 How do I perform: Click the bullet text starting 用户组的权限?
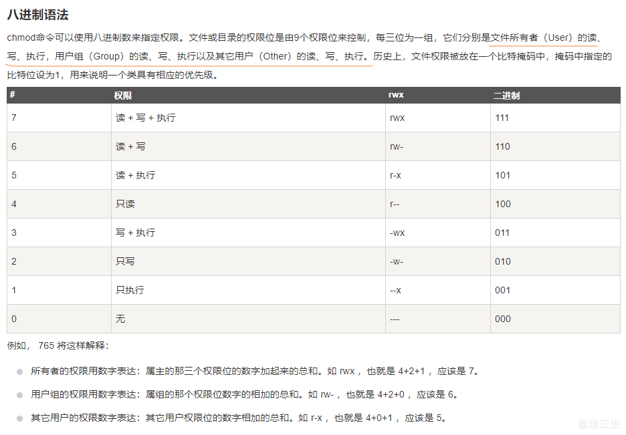(244, 394)
